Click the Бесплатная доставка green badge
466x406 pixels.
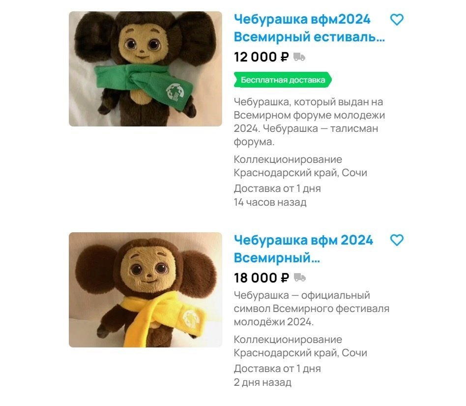pyautogui.click(x=284, y=78)
